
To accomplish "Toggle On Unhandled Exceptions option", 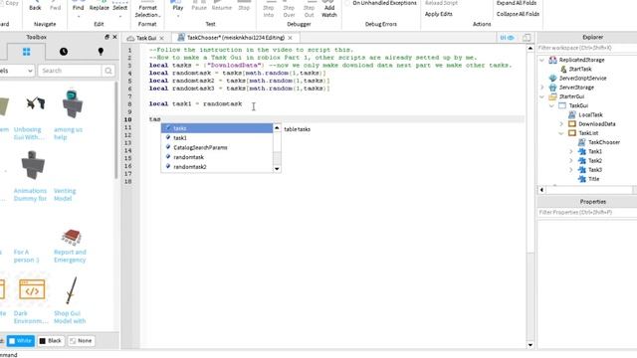I will tap(380, 3).
